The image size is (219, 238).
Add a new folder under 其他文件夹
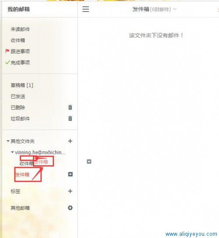click(70, 141)
